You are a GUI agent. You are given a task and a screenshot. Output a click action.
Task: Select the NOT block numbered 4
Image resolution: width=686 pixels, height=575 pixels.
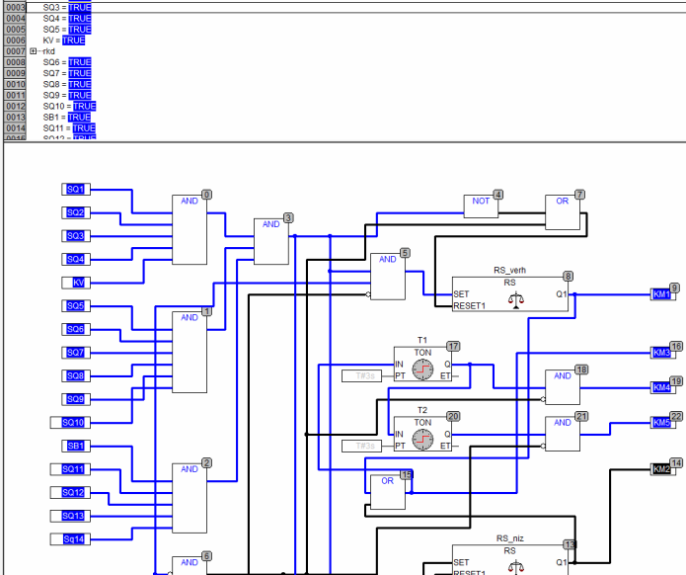pos(481,206)
